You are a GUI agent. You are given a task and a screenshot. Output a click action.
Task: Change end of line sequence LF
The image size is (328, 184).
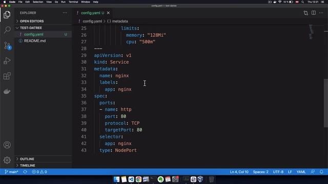pos(290,172)
